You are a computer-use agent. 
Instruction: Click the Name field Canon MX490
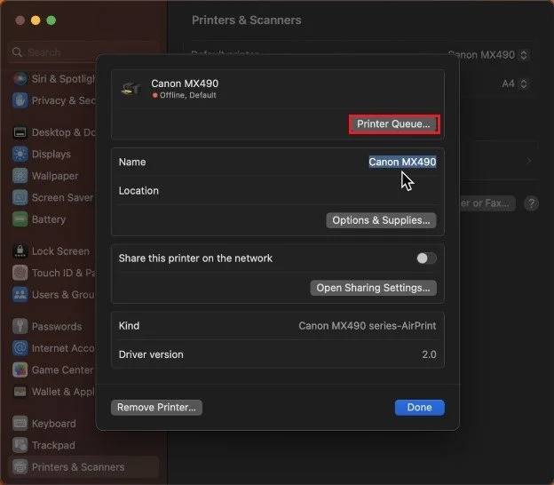(402, 162)
